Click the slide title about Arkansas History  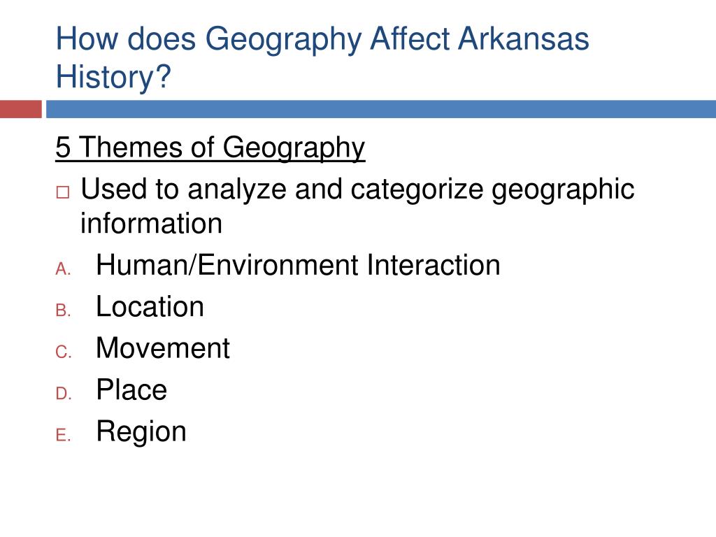322,57
